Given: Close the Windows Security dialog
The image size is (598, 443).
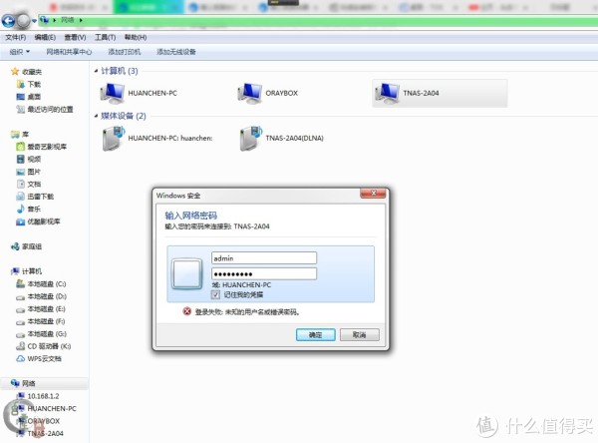Looking at the screenshot, I should tap(373, 194).
